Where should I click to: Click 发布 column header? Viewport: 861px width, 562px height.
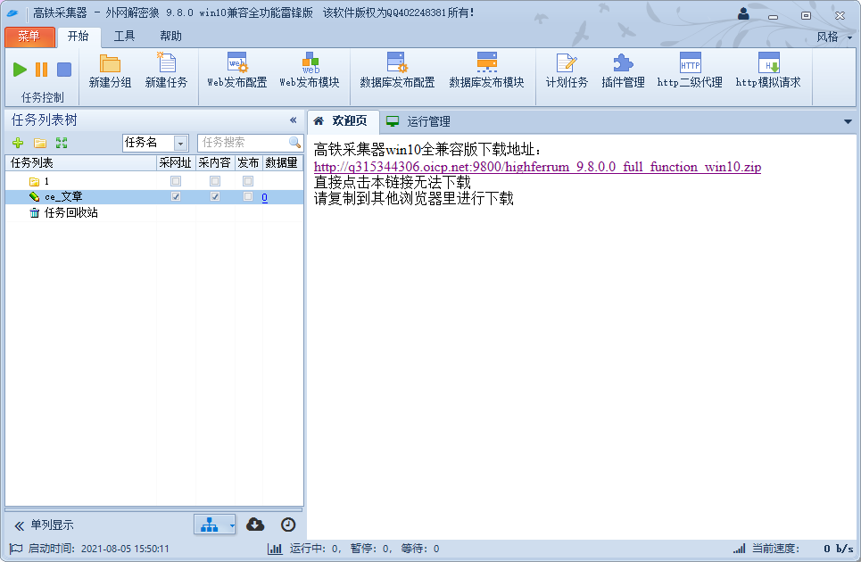pyautogui.click(x=248, y=163)
